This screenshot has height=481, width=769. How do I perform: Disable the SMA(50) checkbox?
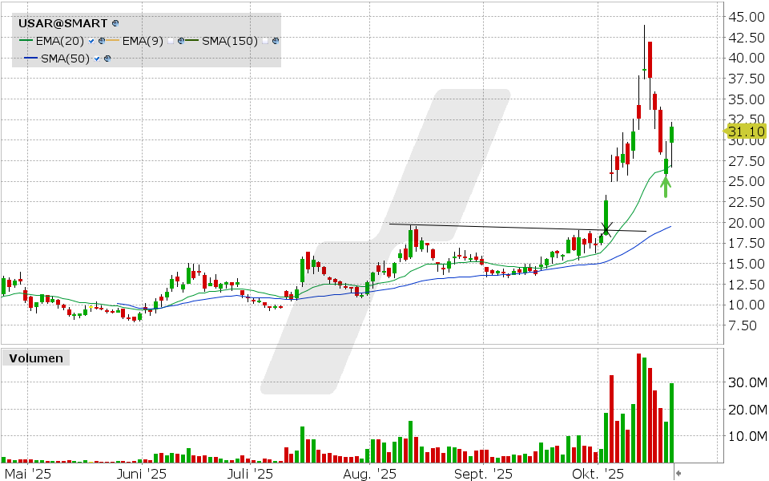[98, 59]
